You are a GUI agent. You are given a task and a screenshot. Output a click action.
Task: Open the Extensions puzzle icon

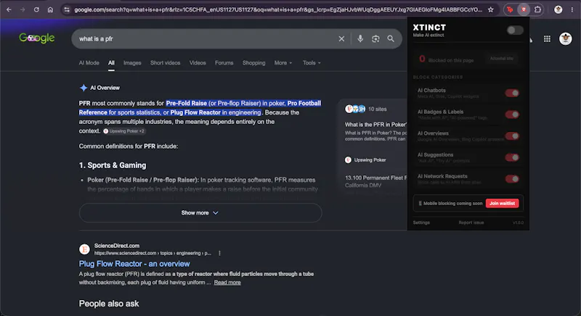[537, 9]
